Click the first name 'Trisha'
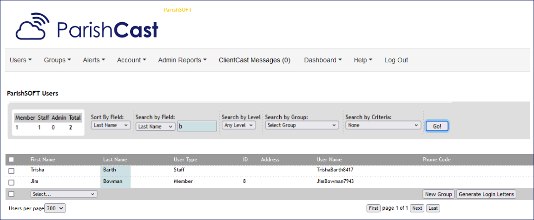Viewport: 534px width, 220px height. tap(38, 169)
